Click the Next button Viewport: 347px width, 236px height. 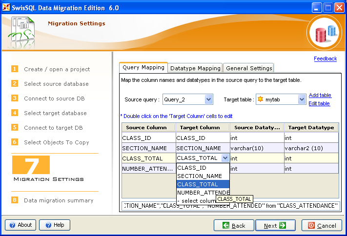click(276, 225)
